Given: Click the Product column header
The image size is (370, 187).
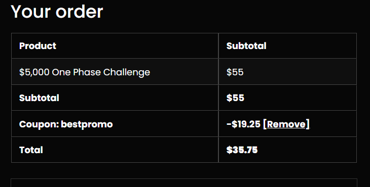Looking at the screenshot, I should pos(38,46).
